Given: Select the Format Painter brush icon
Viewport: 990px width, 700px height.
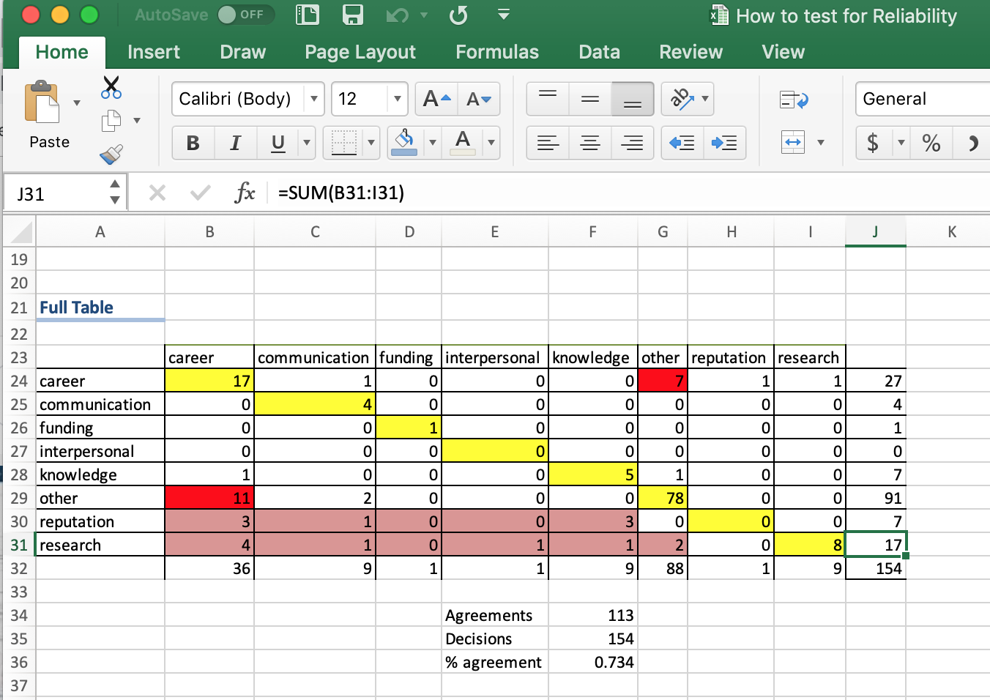Looking at the screenshot, I should [111, 154].
